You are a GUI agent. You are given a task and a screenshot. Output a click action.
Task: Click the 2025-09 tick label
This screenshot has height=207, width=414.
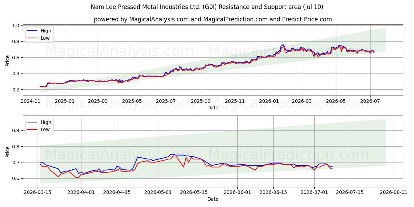[201, 101]
